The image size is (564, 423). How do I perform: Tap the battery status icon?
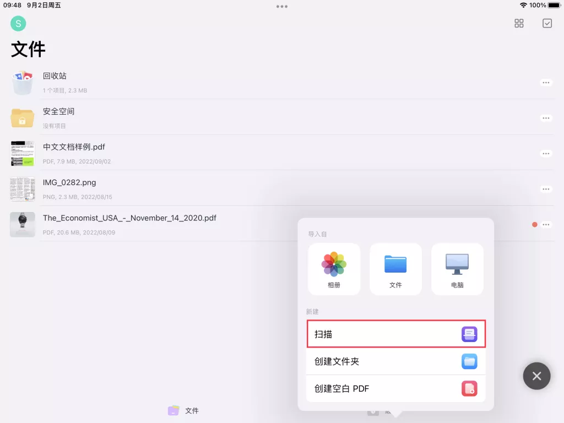pyautogui.click(x=554, y=6)
